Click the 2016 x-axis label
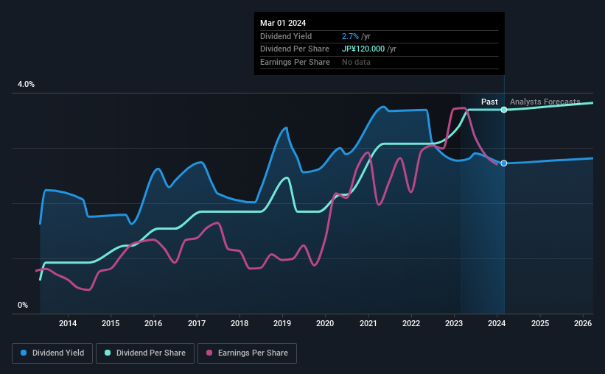This screenshot has width=605, height=374. (153, 323)
